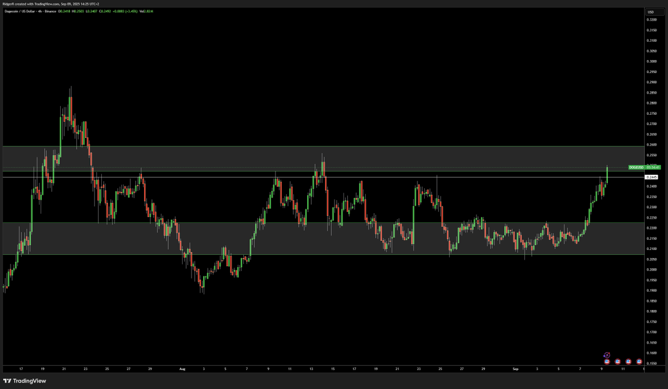Open the symbol picker via Dogecoin / US Dollar text

coord(21,11)
